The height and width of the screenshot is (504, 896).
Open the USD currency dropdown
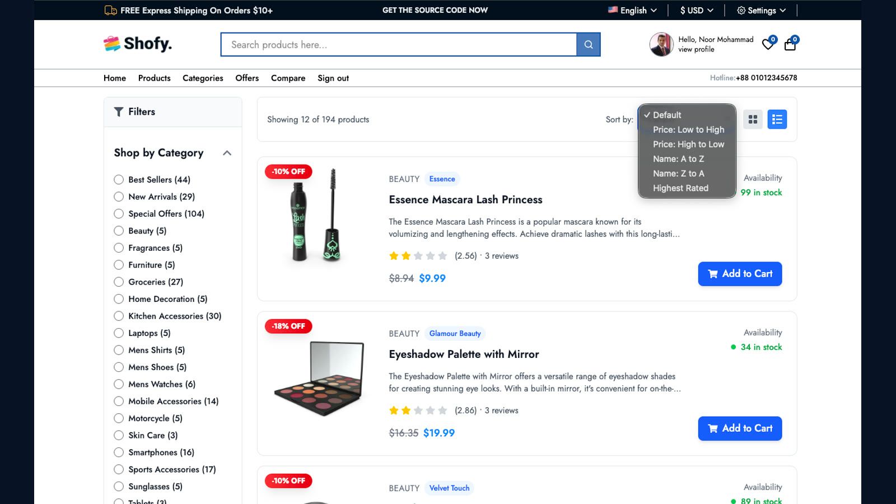(x=697, y=10)
